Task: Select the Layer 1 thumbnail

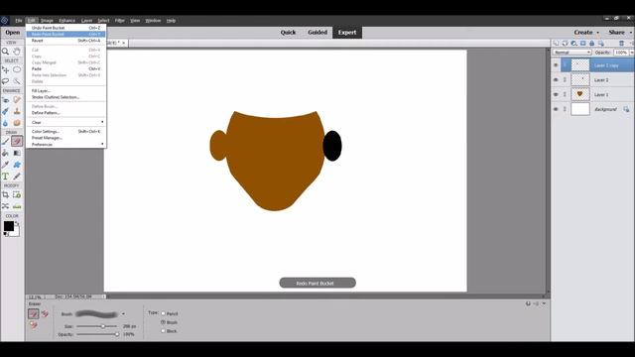Action: coord(579,94)
